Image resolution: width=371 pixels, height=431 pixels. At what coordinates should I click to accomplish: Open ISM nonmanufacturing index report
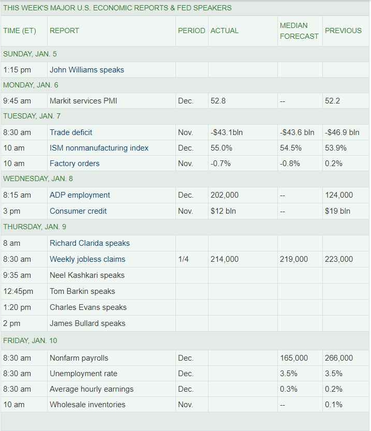(99, 148)
